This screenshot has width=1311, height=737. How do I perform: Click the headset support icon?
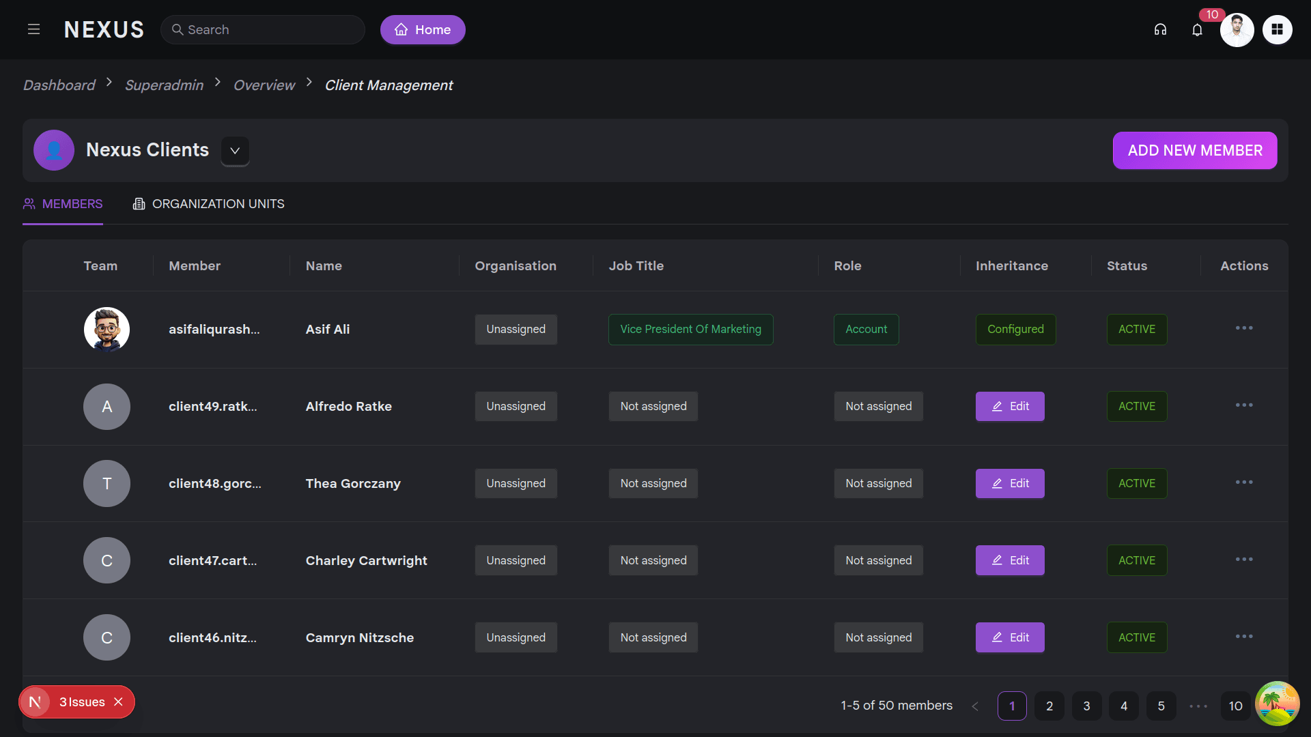[x=1160, y=29]
